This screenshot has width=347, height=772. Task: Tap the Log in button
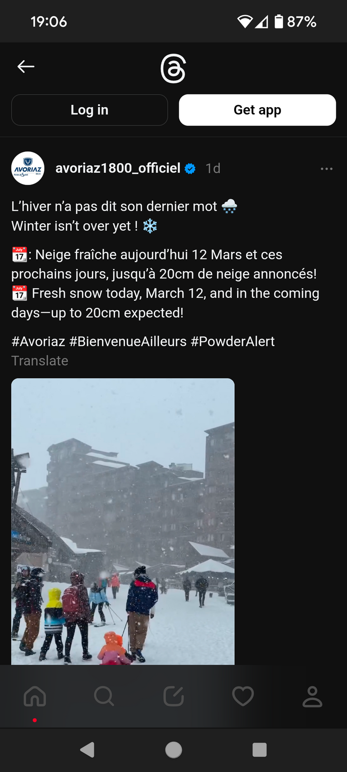pos(90,110)
